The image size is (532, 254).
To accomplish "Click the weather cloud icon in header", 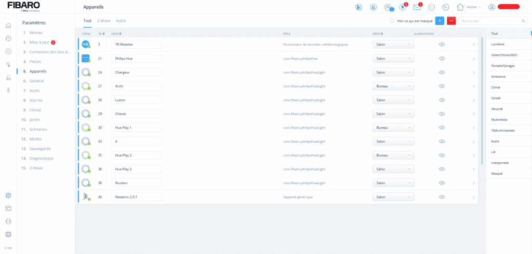I will tap(432, 7).
